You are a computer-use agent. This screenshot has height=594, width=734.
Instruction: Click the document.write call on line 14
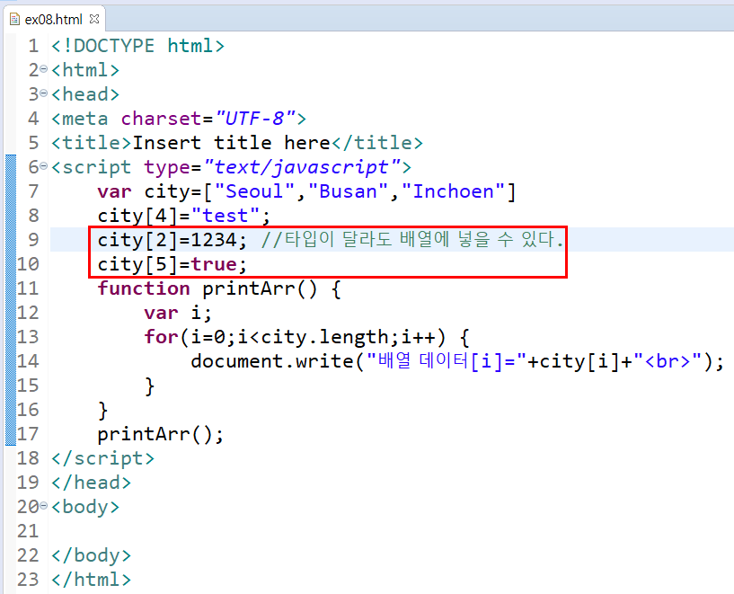coord(457,361)
